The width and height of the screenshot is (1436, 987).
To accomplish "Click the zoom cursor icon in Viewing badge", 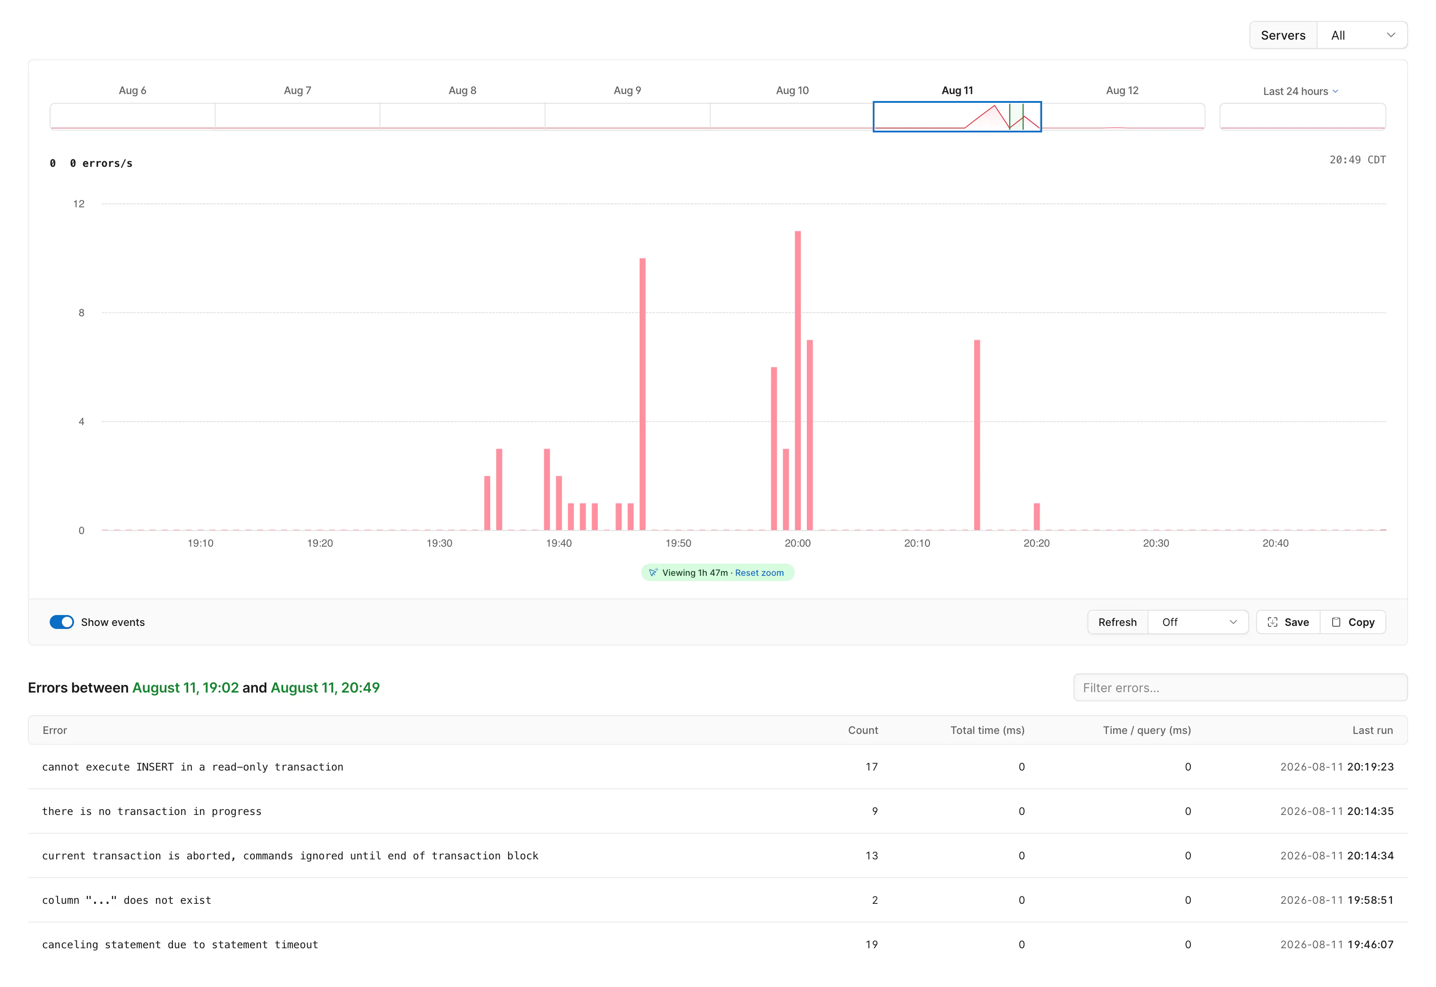I will coord(653,573).
